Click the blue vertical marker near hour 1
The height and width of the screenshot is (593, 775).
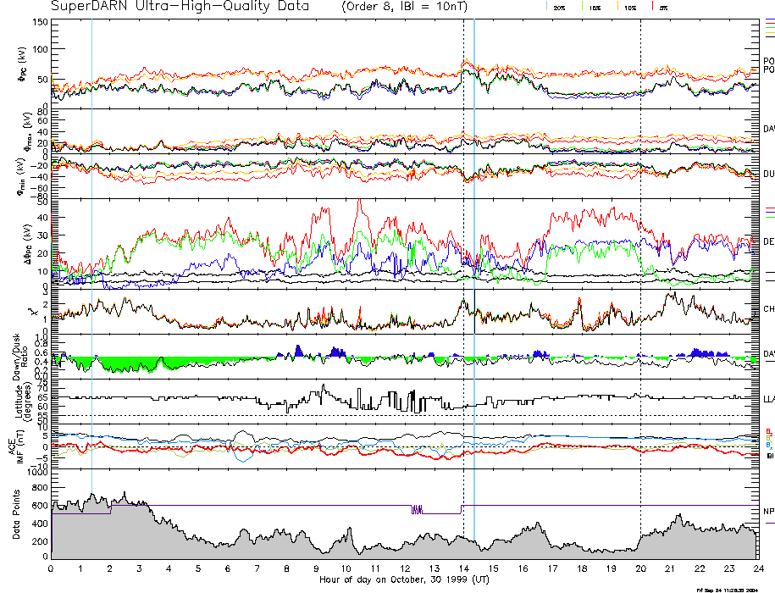(x=91, y=254)
